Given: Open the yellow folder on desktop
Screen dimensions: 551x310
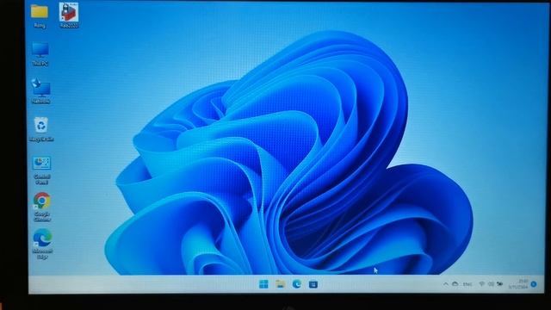Looking at the screenshot, I should point(40,15).
